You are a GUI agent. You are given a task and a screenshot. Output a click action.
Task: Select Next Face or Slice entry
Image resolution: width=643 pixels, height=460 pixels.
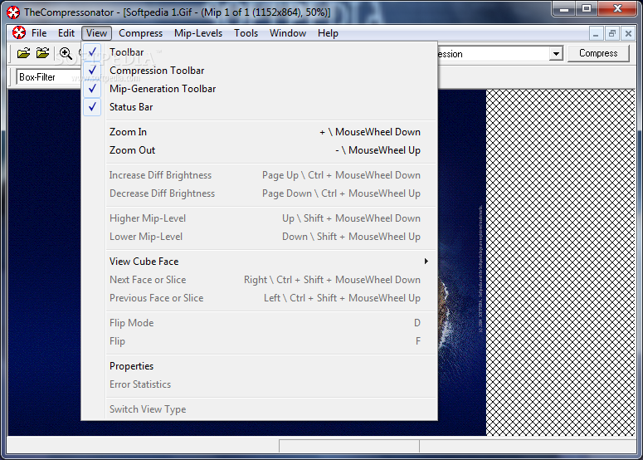coord(260,280)
